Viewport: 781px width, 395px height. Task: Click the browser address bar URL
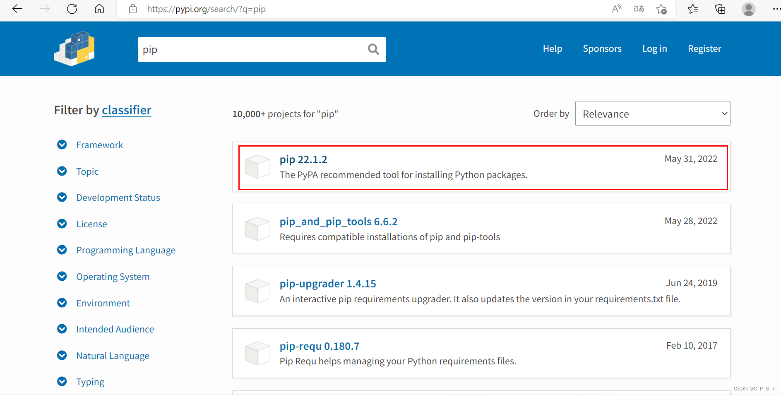pyautogui.click(x=206, y=9)
